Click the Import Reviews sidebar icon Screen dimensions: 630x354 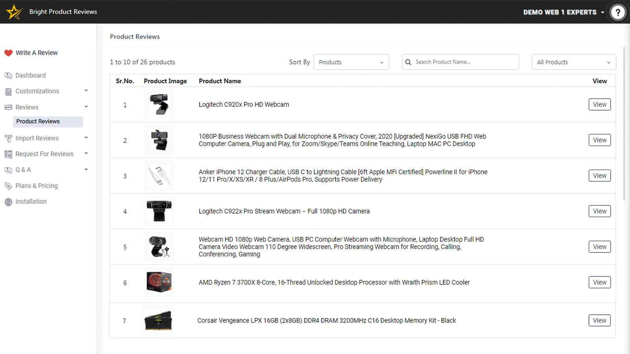point(8,138)
